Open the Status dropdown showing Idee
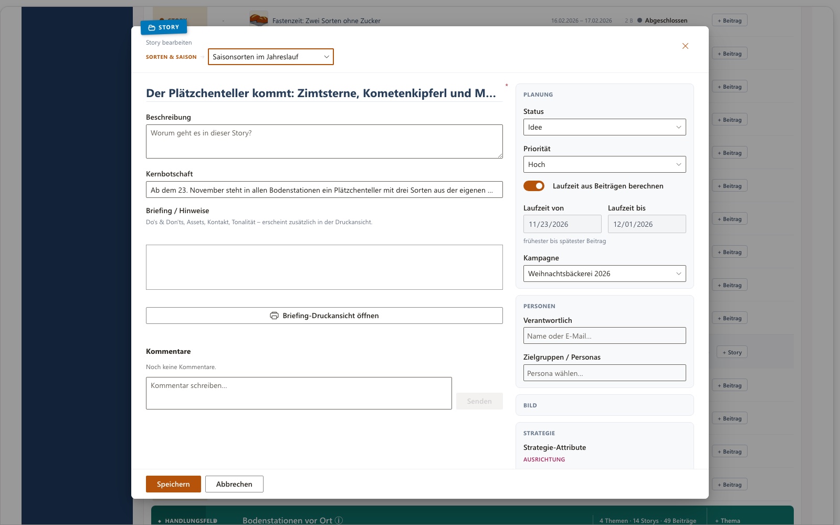 pos(604,127)
